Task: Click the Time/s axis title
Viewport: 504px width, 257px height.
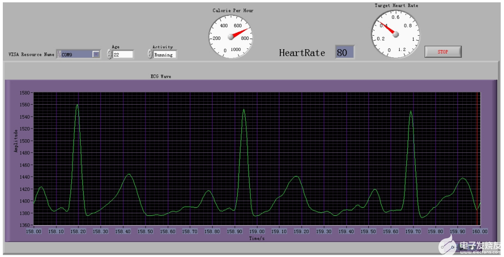Action: point(256,238)
